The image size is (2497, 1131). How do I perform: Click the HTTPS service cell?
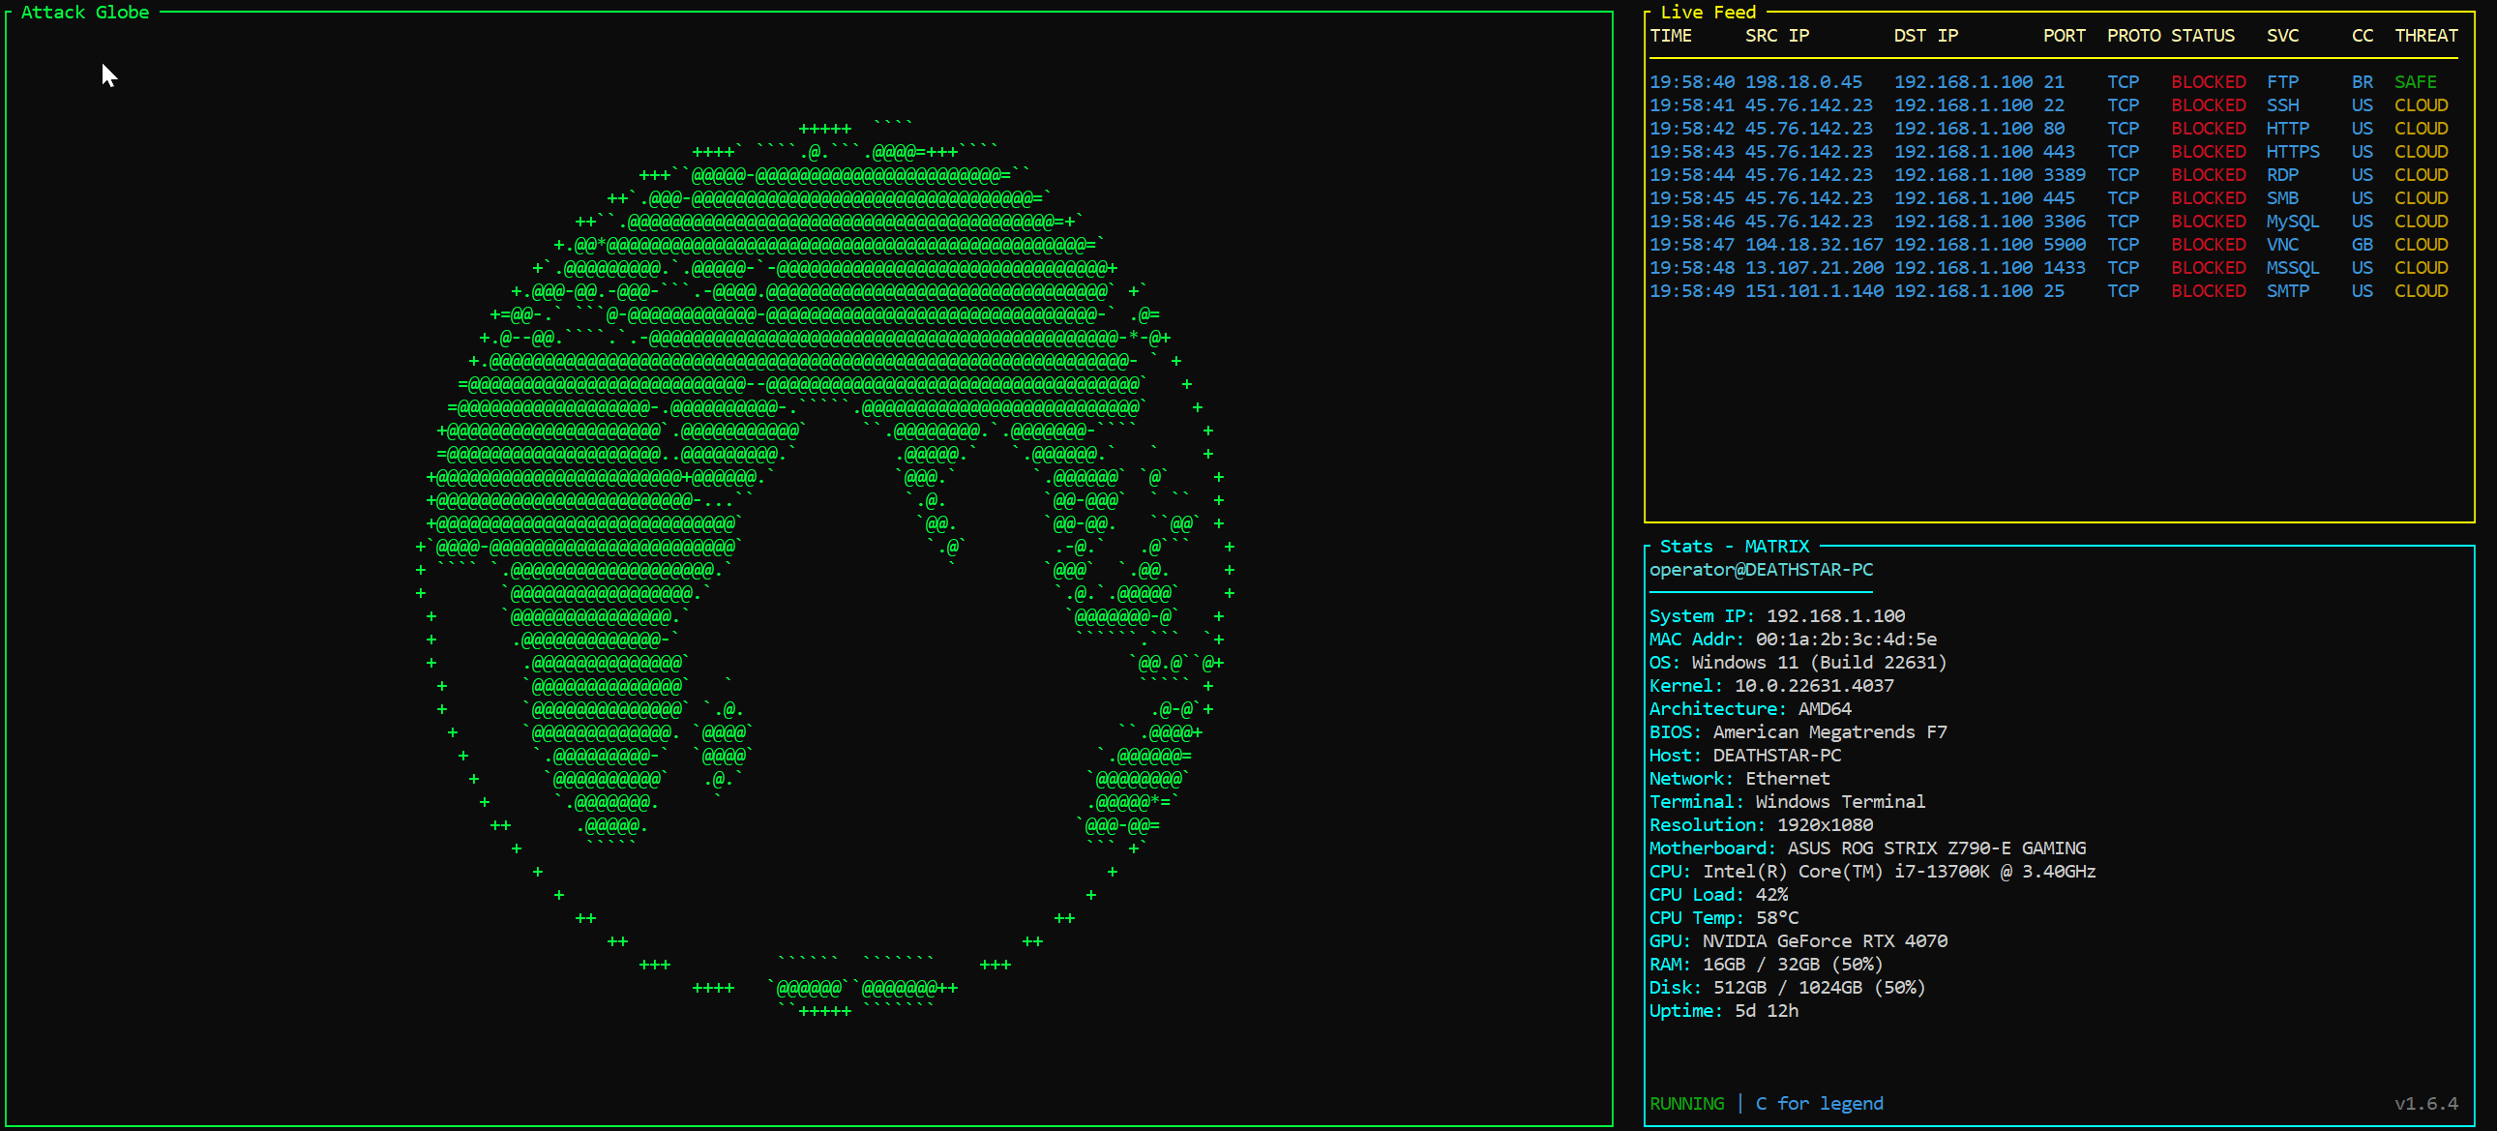(x=2294, y=152)
